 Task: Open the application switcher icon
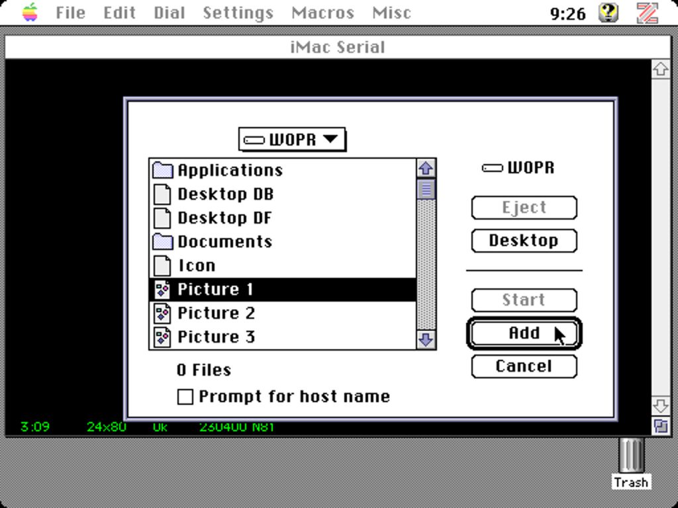tap(648, 13)
